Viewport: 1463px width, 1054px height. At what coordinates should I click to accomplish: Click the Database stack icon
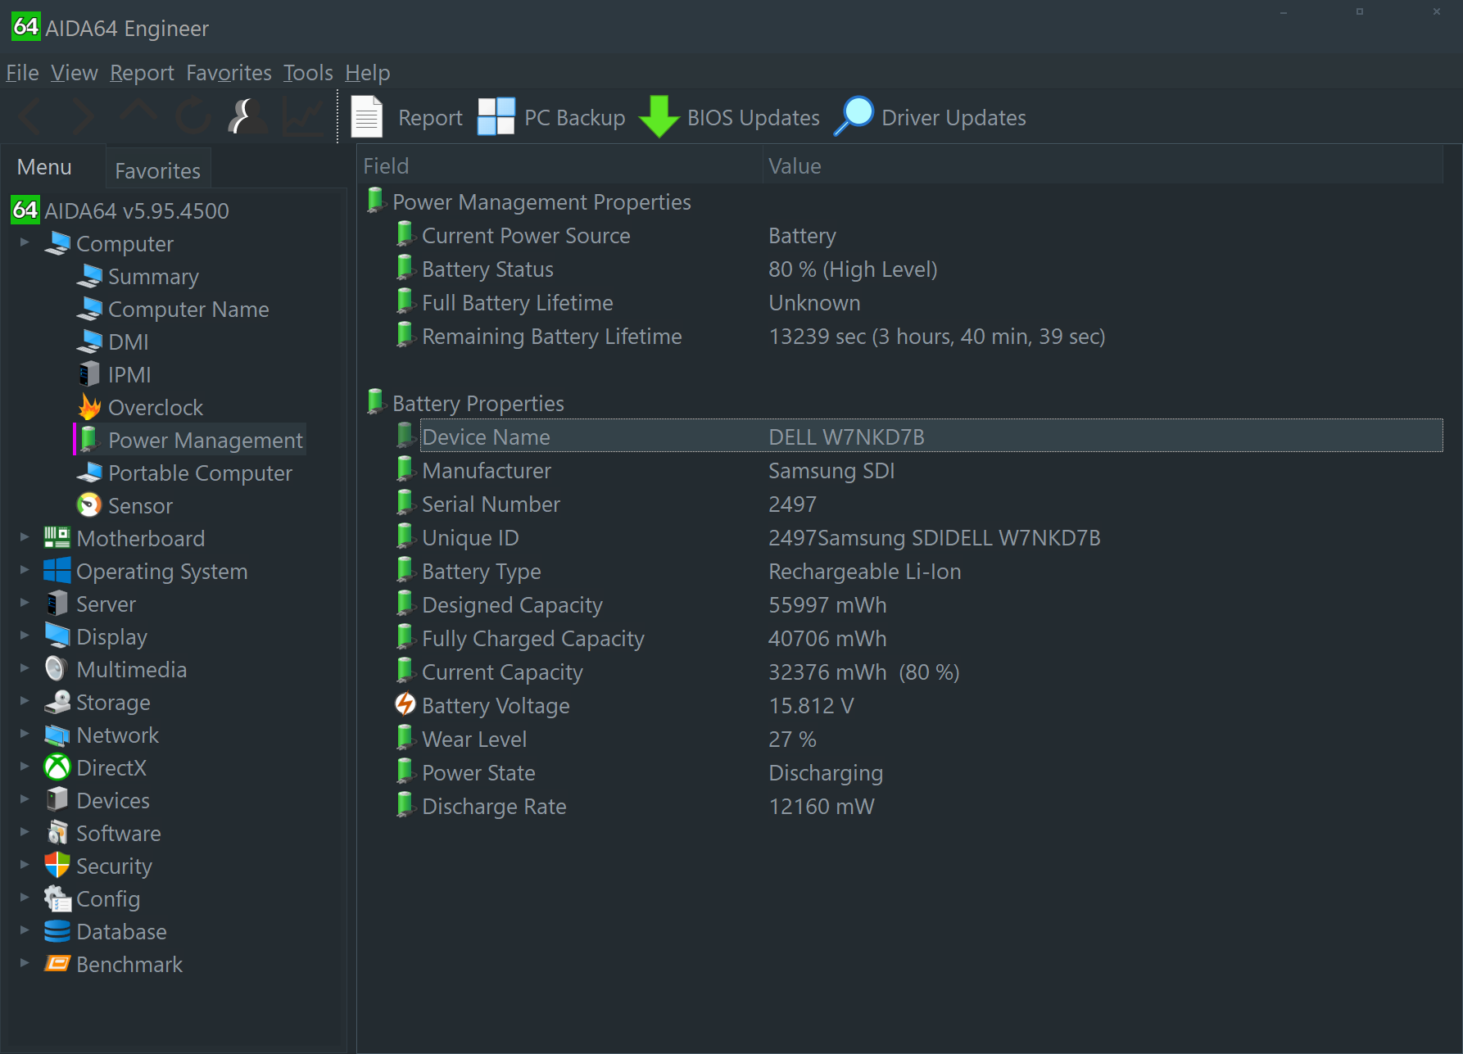(x=57, y=931)
